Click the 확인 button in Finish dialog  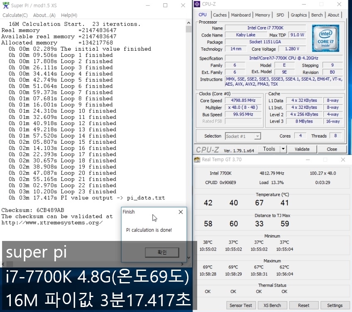click(162, 253)
